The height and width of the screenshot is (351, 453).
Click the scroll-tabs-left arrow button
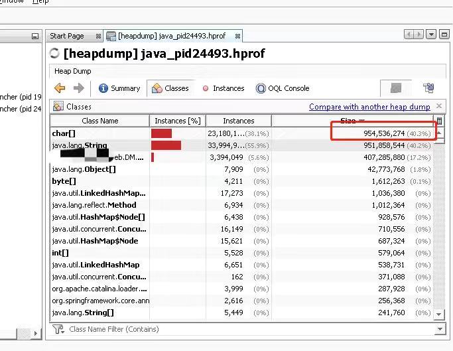(409, 35)
